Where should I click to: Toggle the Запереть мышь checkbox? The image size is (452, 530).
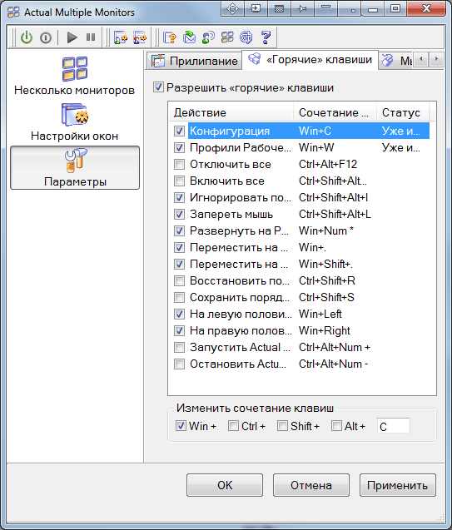tap(179, 214)
